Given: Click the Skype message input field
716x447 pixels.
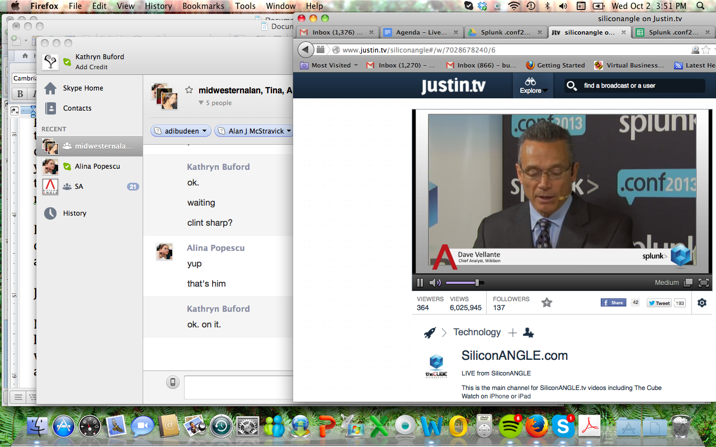Looking at the screenshot, I should click(239, 387).
